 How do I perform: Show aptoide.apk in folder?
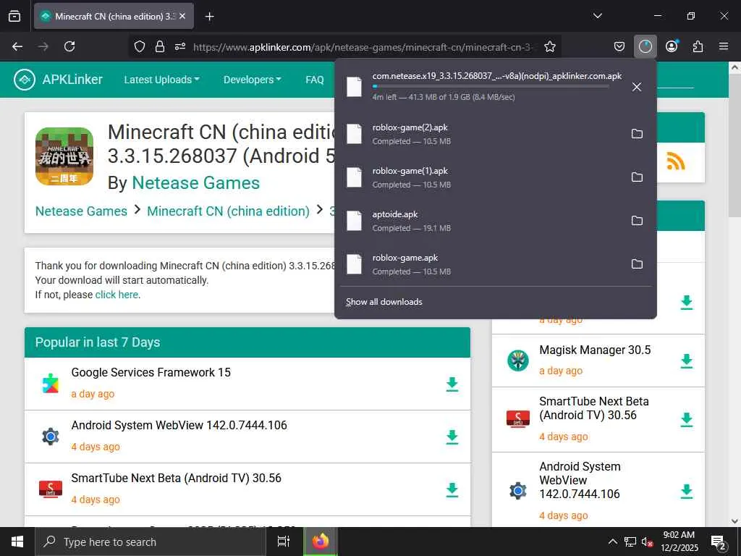(x=637, y=221)
